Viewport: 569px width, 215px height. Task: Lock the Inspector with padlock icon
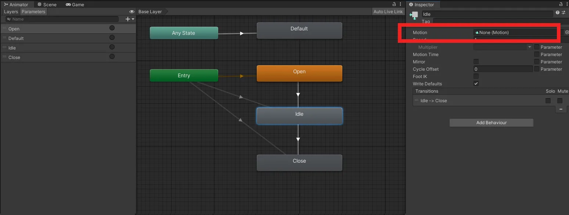click(561, 4)
